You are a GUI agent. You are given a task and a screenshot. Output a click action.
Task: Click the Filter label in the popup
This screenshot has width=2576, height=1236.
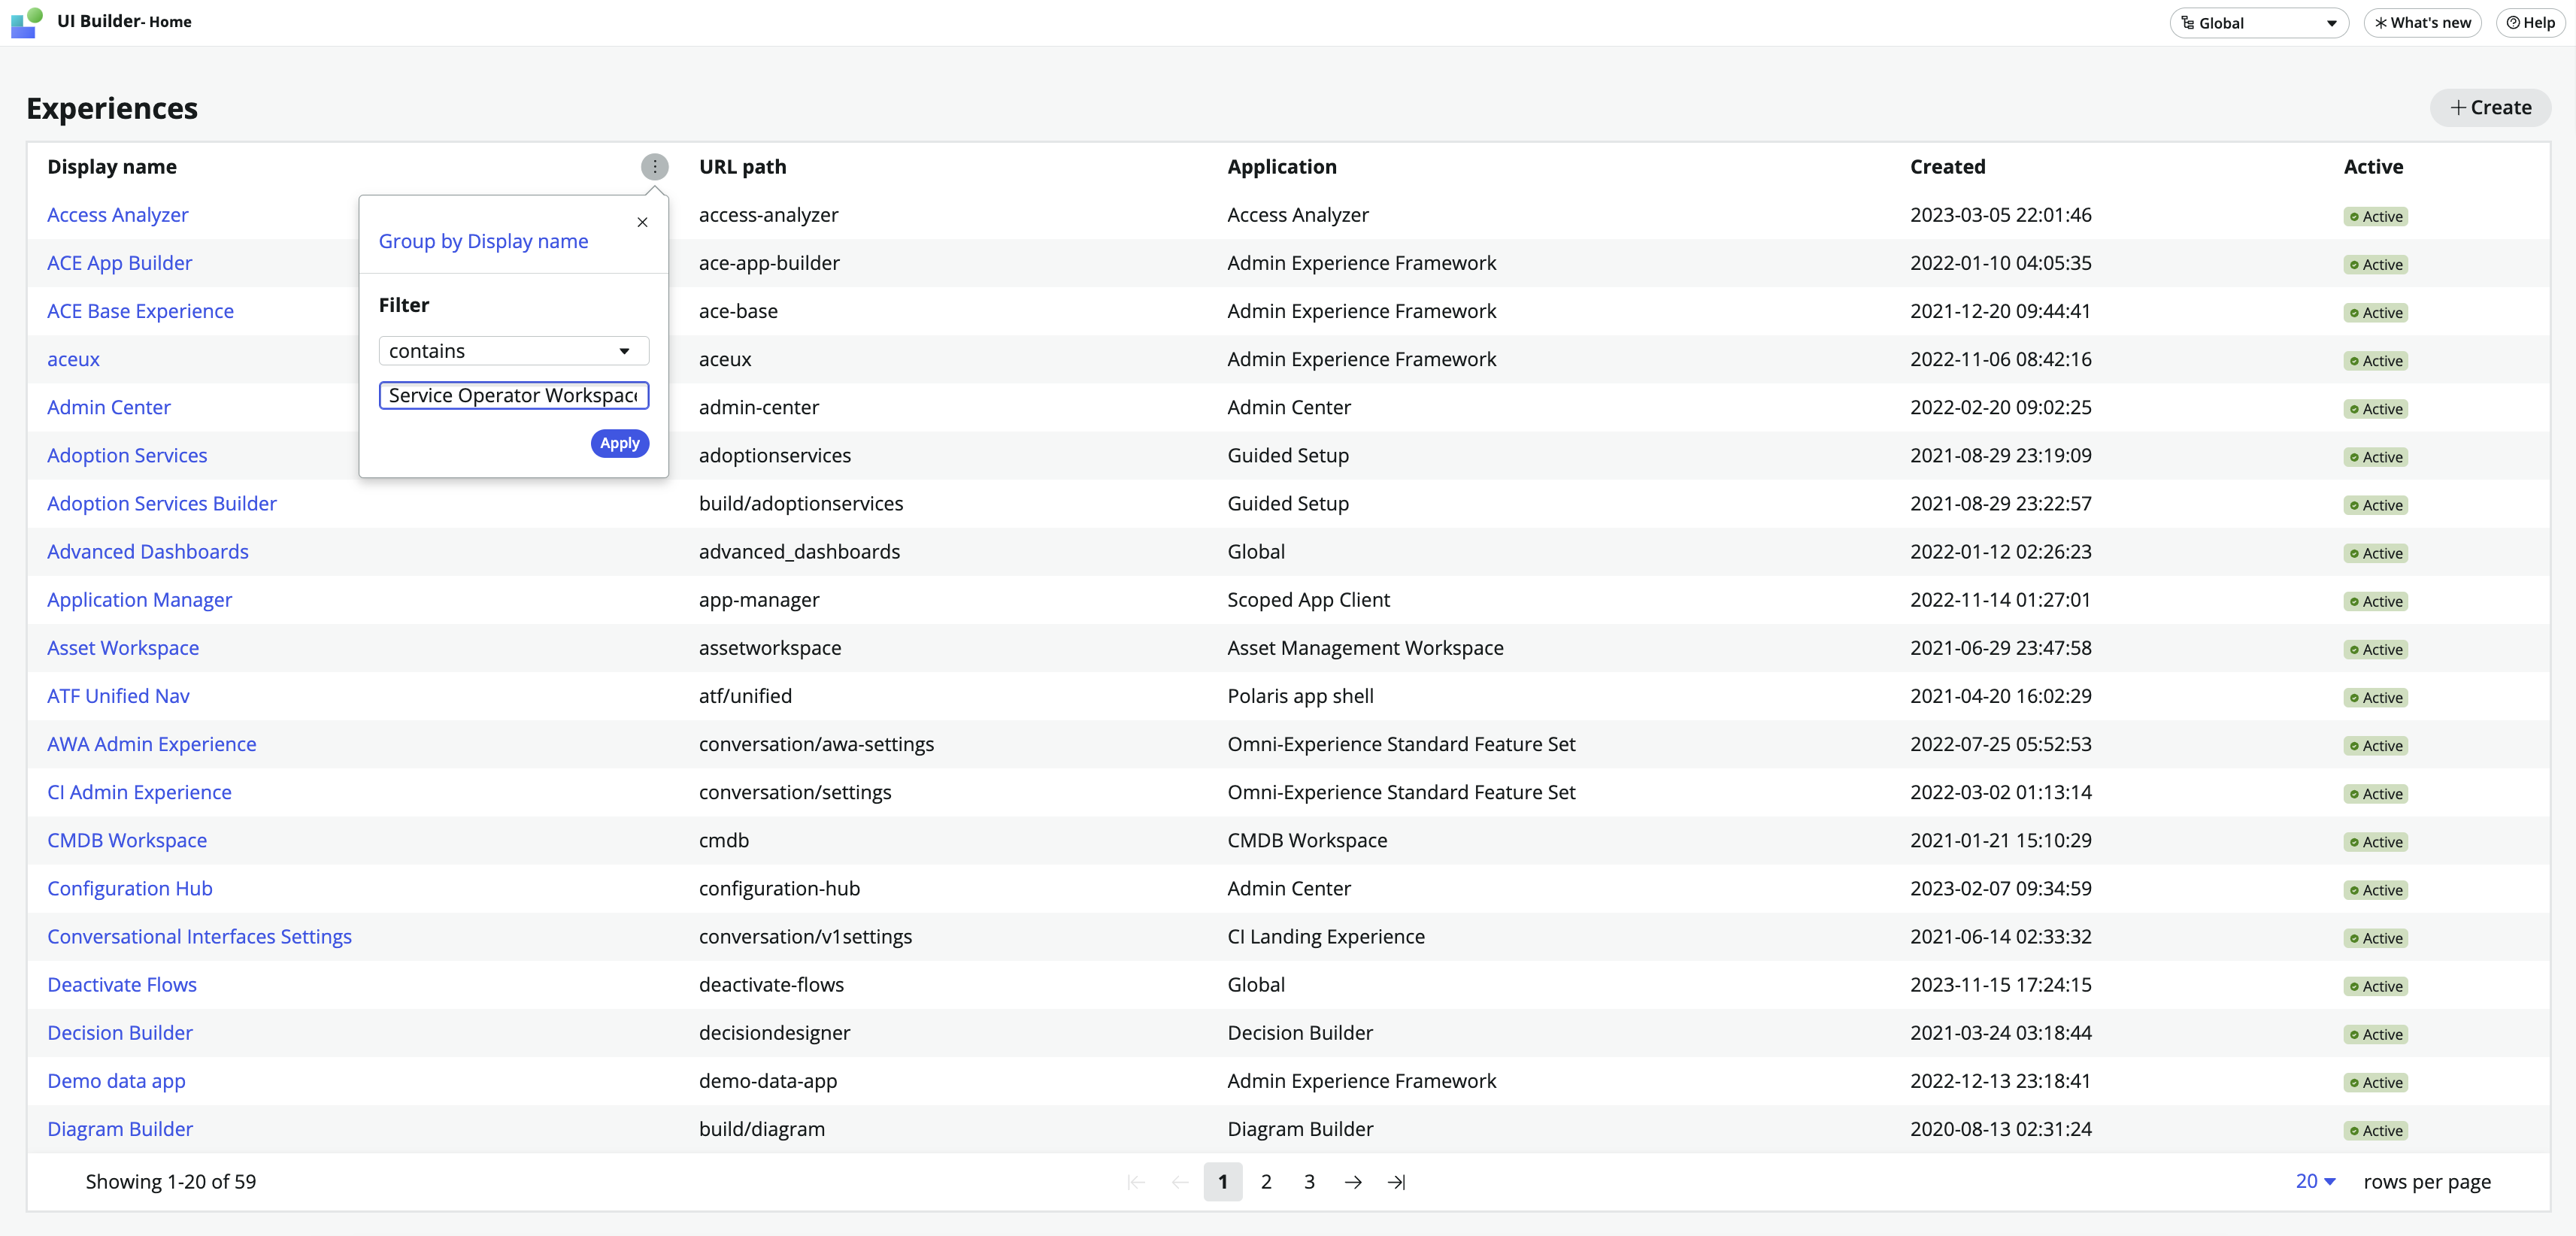[404, 305]
